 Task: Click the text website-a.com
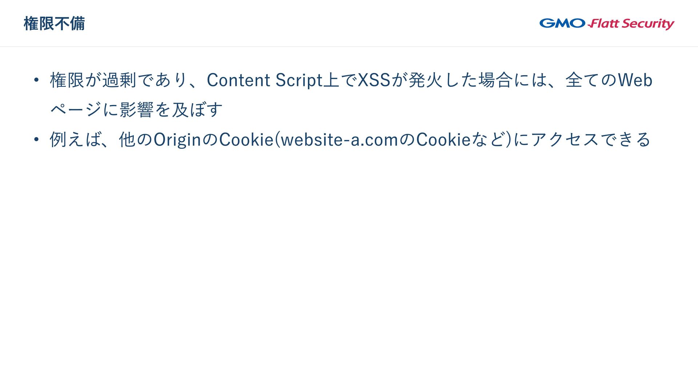tap(340, 140)
